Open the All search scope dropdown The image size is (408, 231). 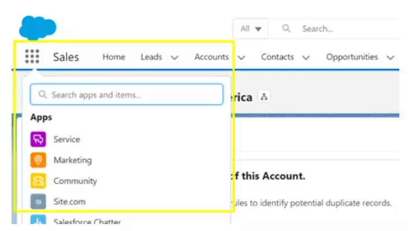pos(251,28)
